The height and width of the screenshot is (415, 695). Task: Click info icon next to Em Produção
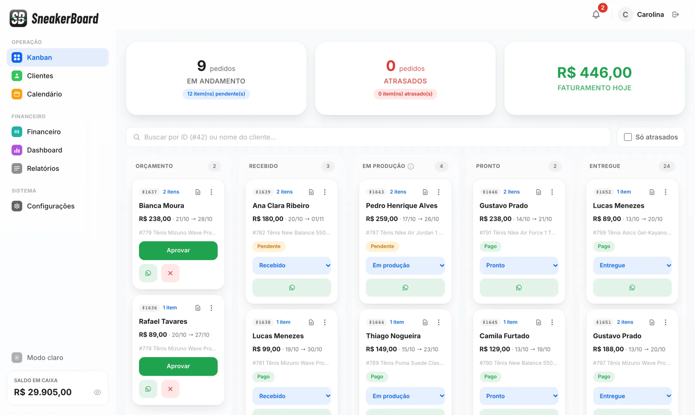[411, 166]
